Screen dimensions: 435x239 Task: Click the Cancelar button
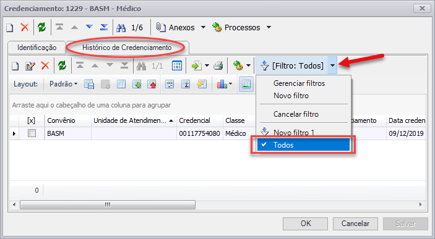(355, 224)
